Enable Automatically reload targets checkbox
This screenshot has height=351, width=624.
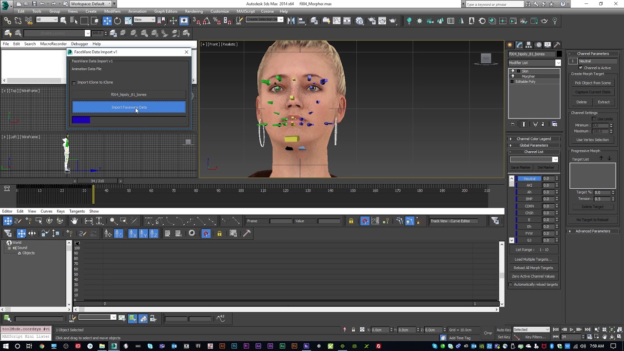click(x=511, y=285)
